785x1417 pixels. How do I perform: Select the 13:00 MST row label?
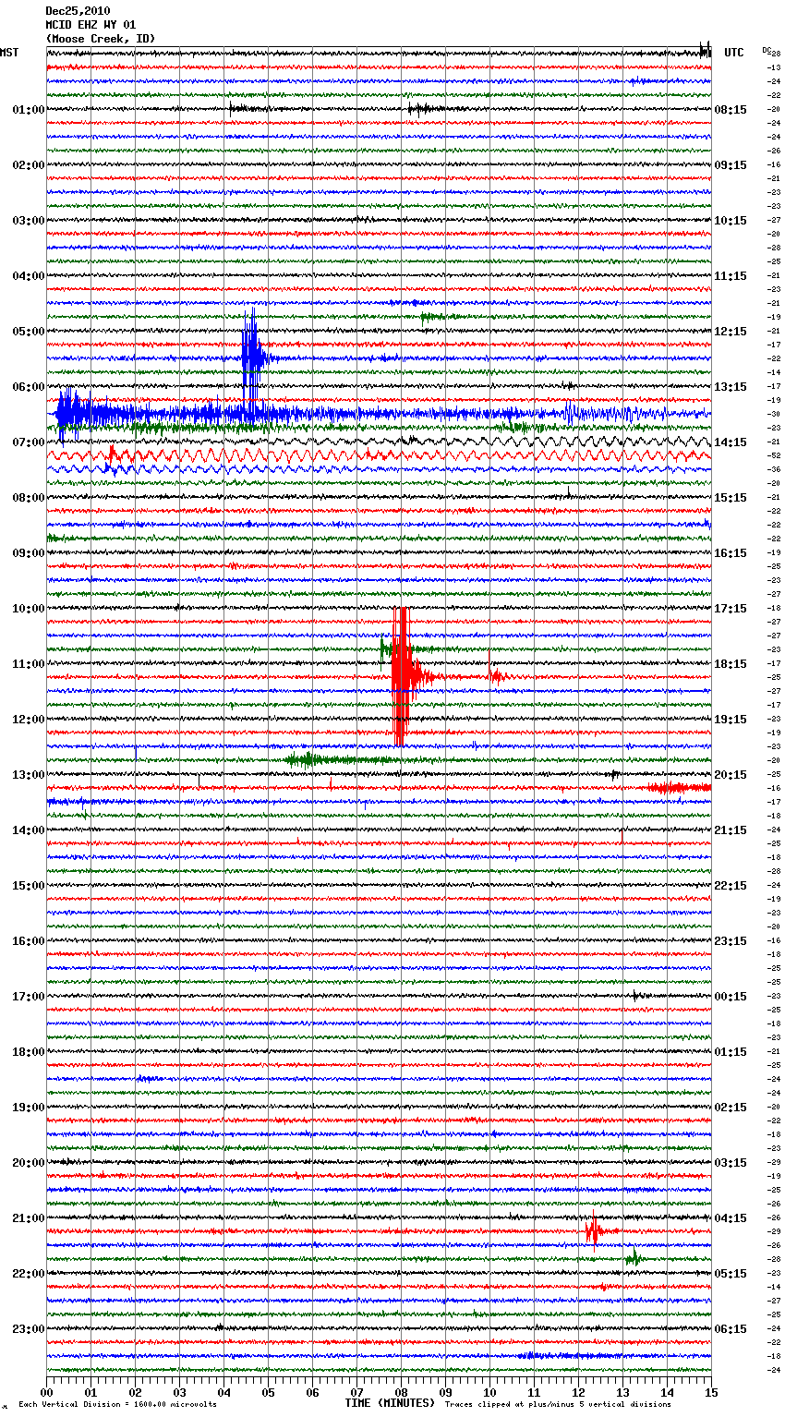[x=29, y=775]
